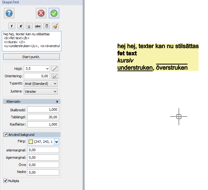This screenshot has height=190, width=208.
Task: Apply underline formatting with U button
Action: [x=29, y=26]
